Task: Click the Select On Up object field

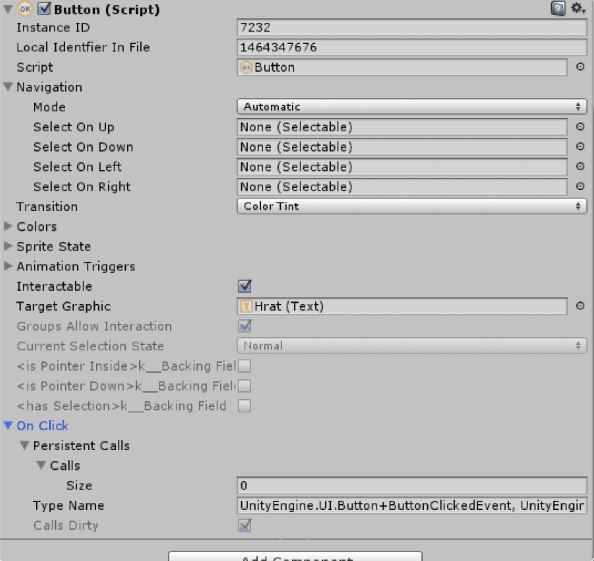Action: [x=402, y=127]
